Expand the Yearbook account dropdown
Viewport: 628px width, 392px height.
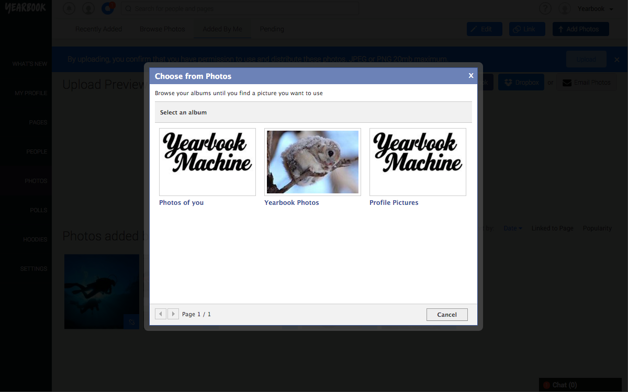tap(596, 9)
